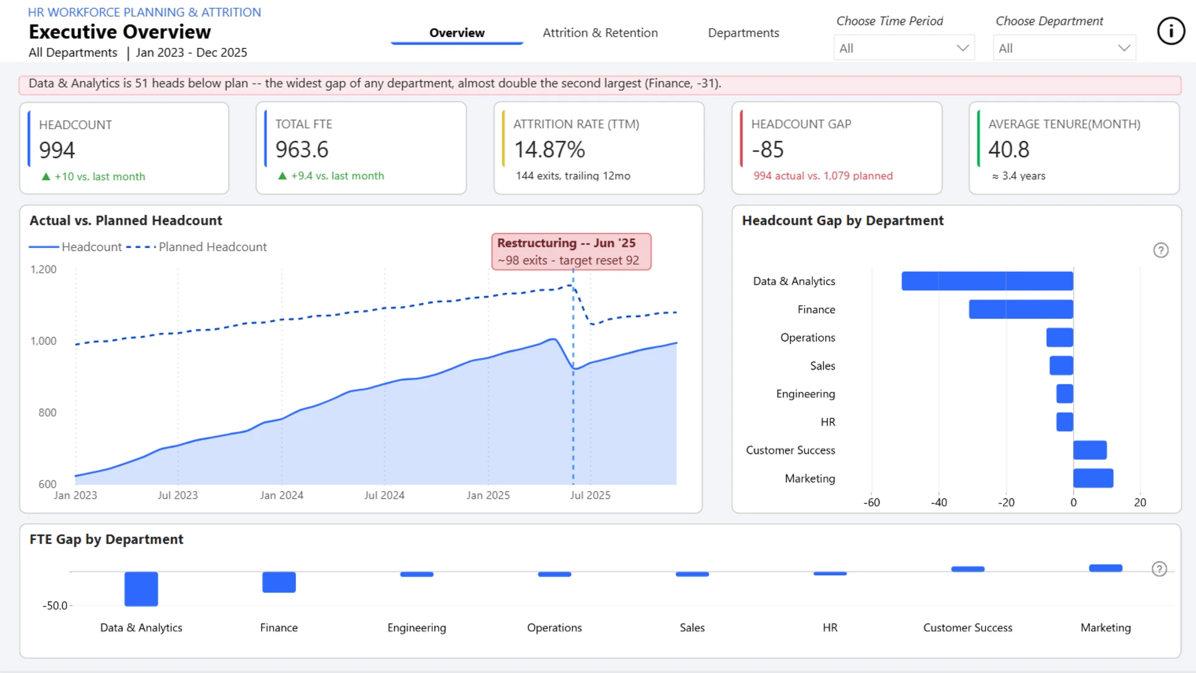1196x673 pixels.
Task: Click the 'Jan 2023 - Dec 2025' date range subtitle
Action: (x=191, y=52)
